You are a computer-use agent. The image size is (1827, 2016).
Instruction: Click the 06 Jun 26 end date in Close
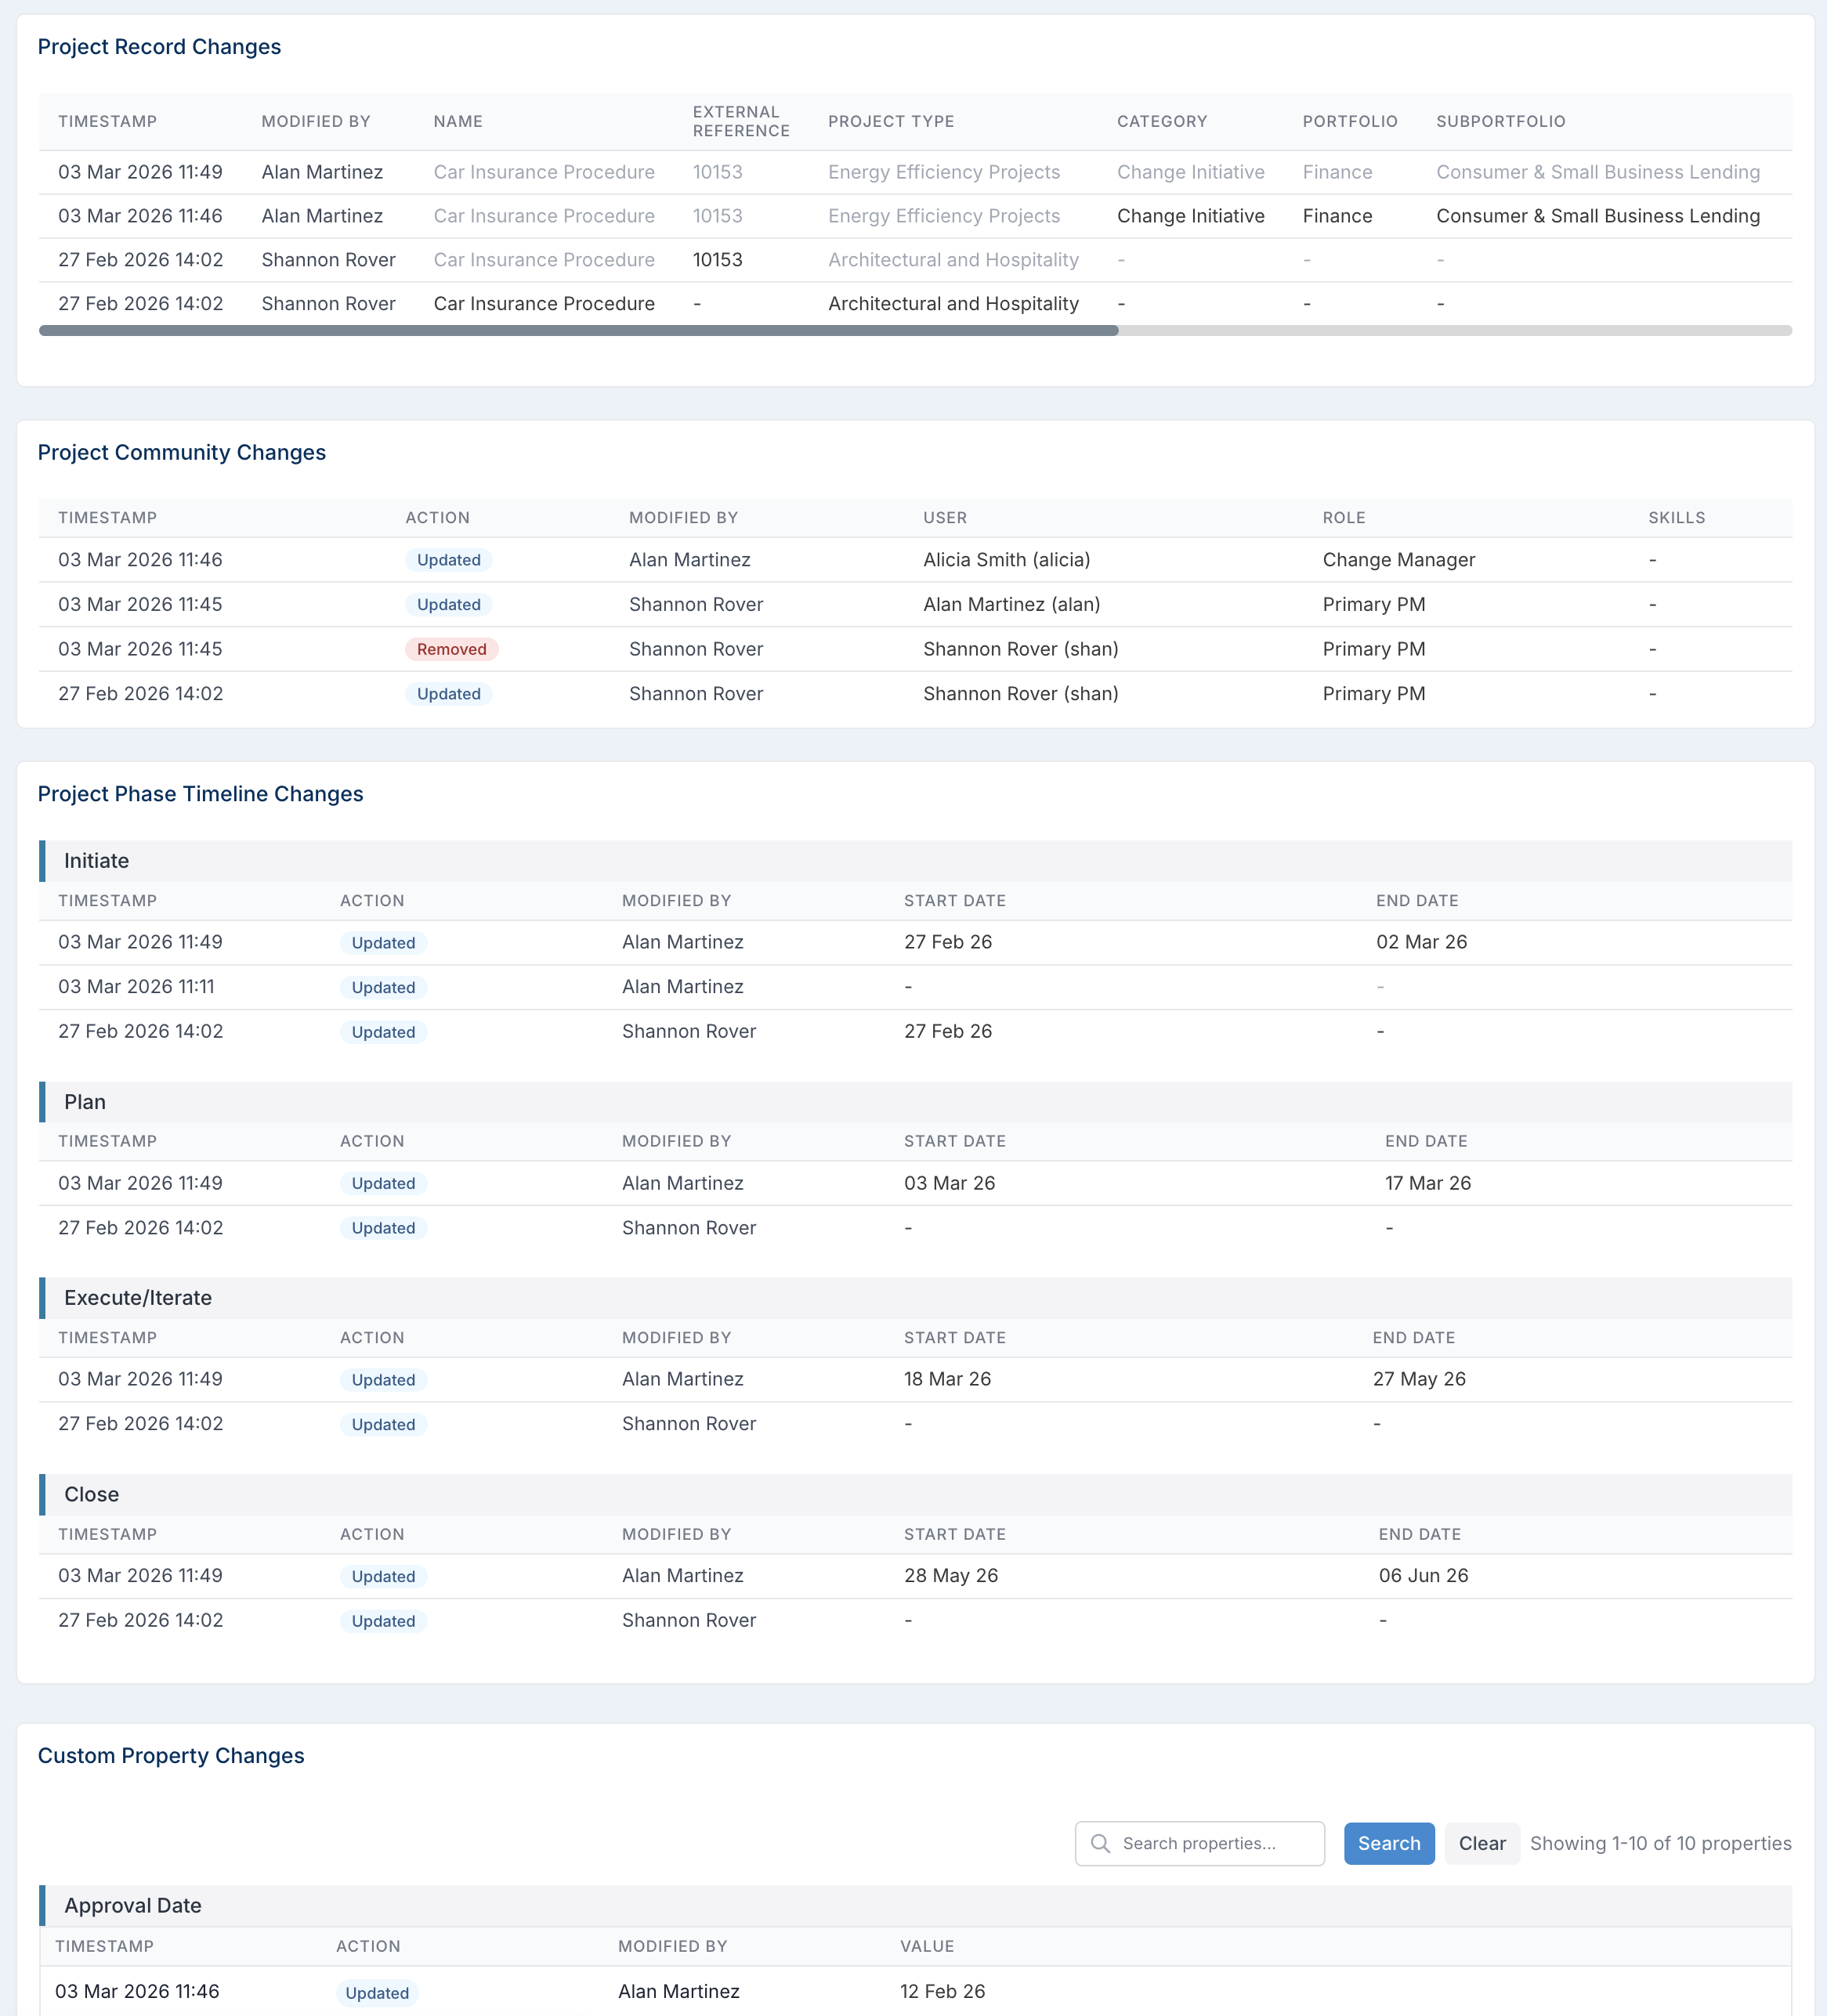(x=1423, y=1575)
